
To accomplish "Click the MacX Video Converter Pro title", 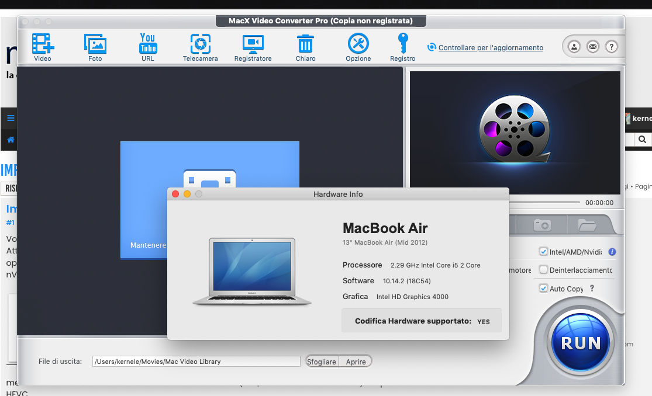I will coord(320,21).
